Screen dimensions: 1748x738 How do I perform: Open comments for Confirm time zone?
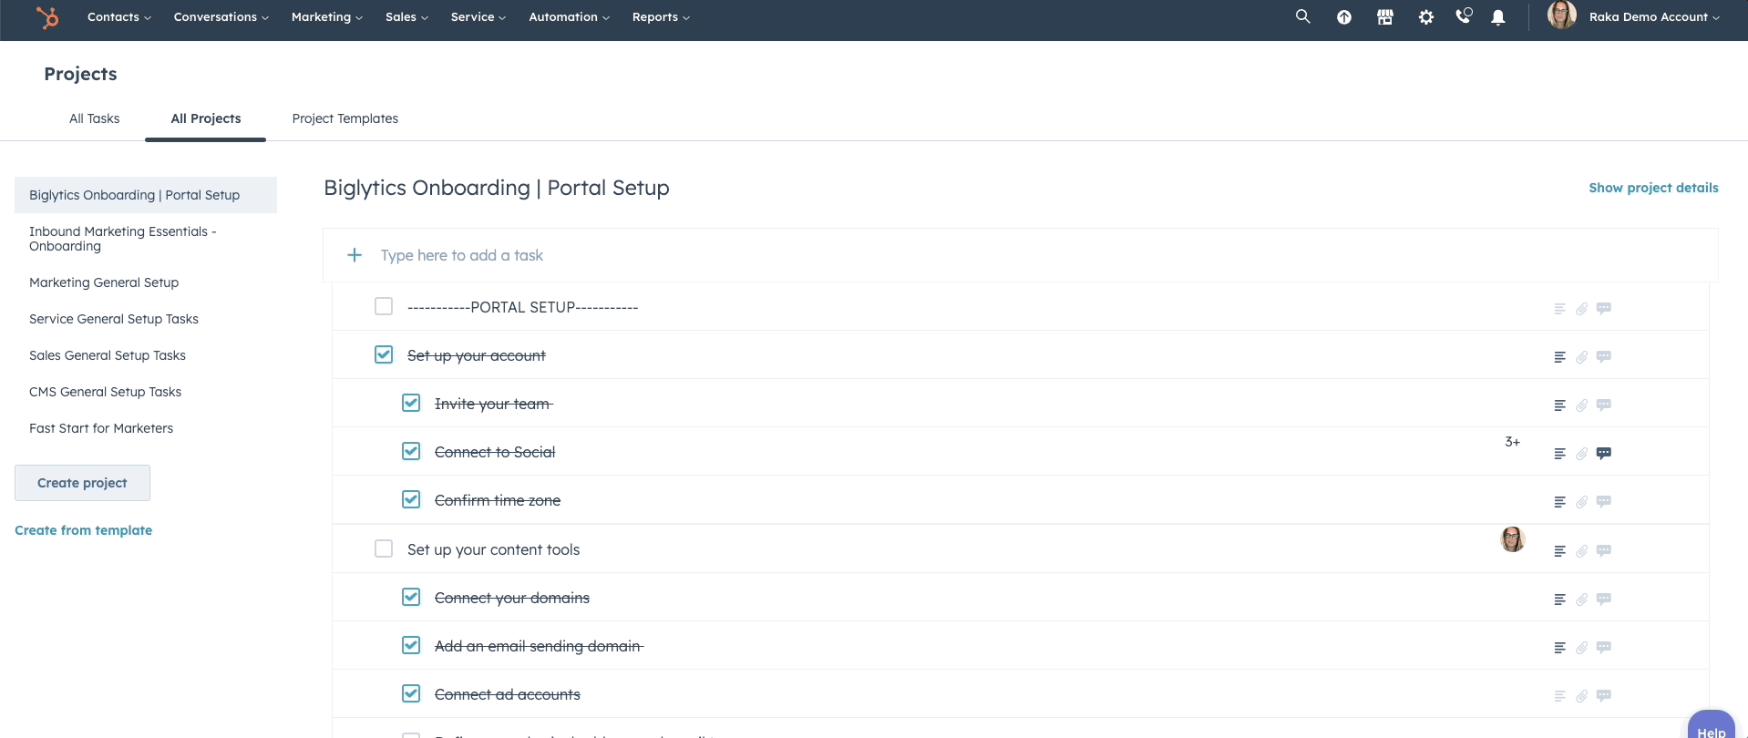[x=1604, y=501]
